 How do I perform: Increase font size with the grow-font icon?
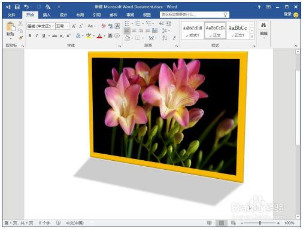(74, 26)
